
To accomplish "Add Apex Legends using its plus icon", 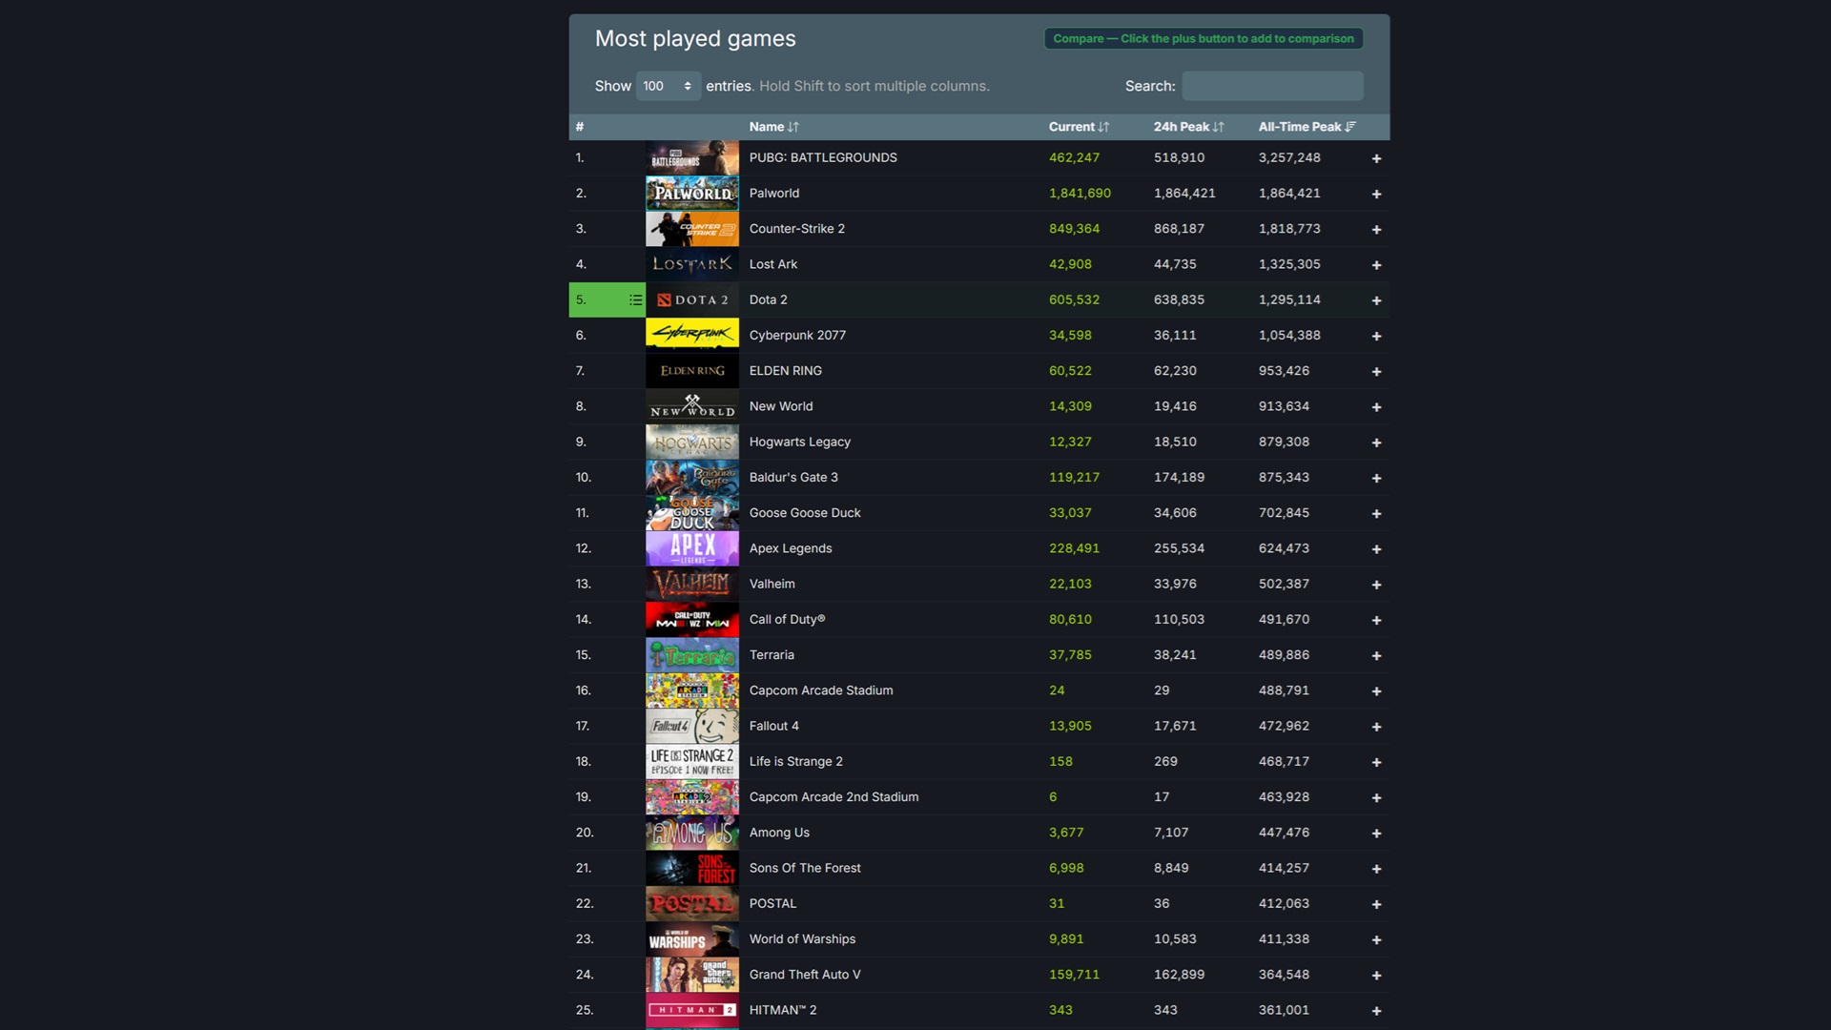I will pos(1376,548).
